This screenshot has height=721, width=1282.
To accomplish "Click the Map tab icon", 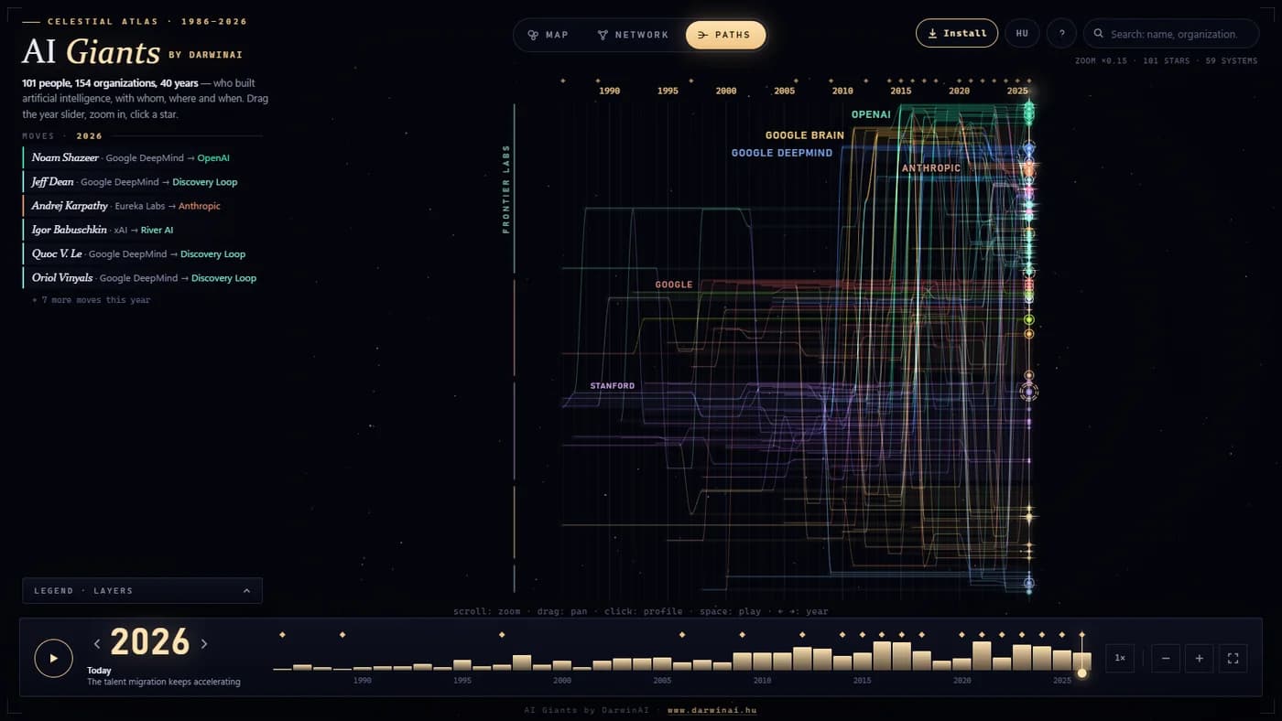I will (533, 35).
